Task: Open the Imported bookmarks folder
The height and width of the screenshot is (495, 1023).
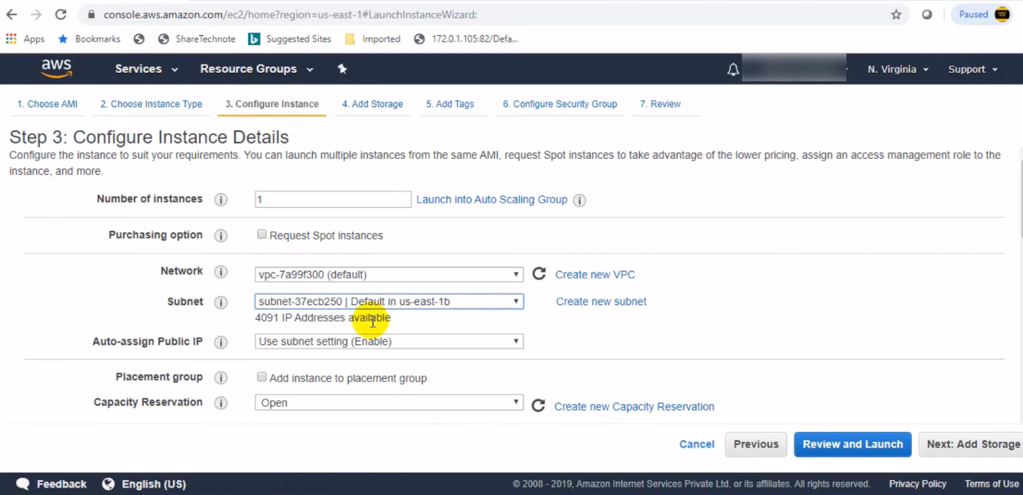Action: coord(373,38)
